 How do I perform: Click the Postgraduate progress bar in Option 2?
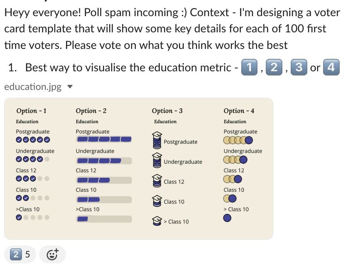point(103,139)
